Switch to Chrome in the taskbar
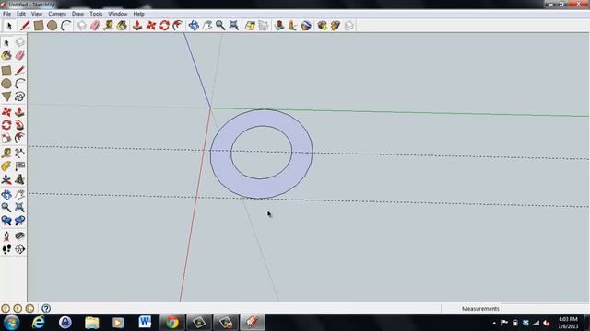The height and width of the screenshot is (331, 590). coord(172,323)
